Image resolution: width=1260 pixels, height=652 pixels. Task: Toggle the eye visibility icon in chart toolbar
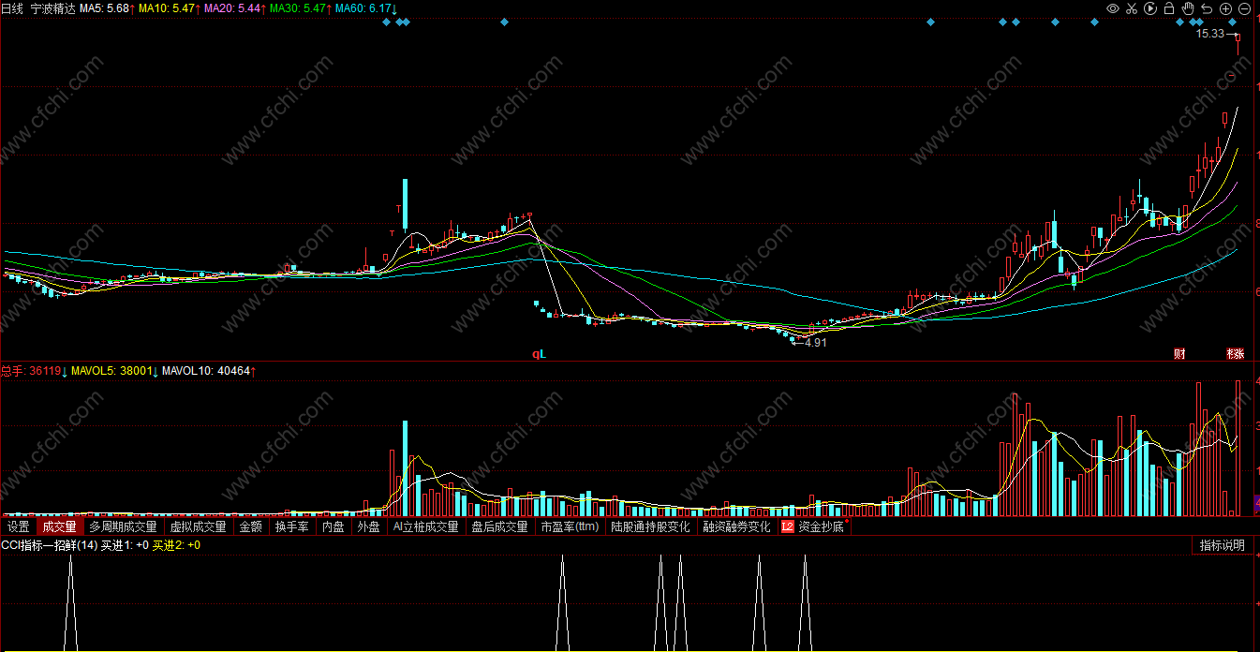click(x=1113, y=8)
